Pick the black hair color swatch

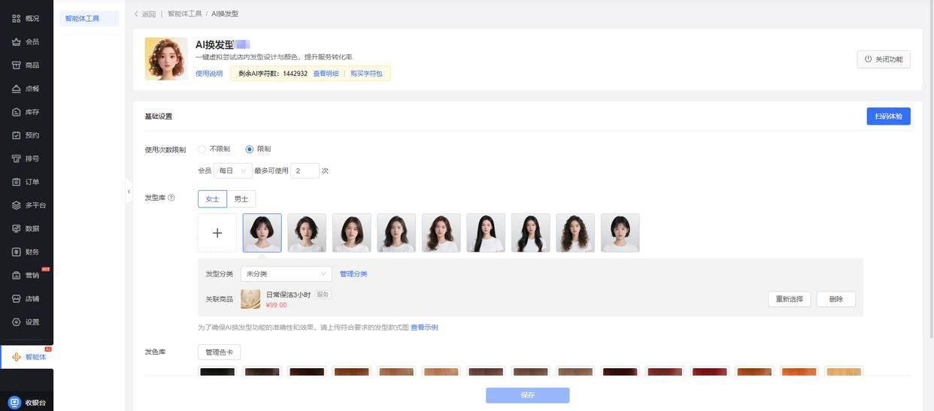(x=217, y=371)
